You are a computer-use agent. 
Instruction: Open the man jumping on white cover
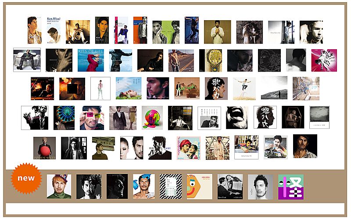click(244, 89)
